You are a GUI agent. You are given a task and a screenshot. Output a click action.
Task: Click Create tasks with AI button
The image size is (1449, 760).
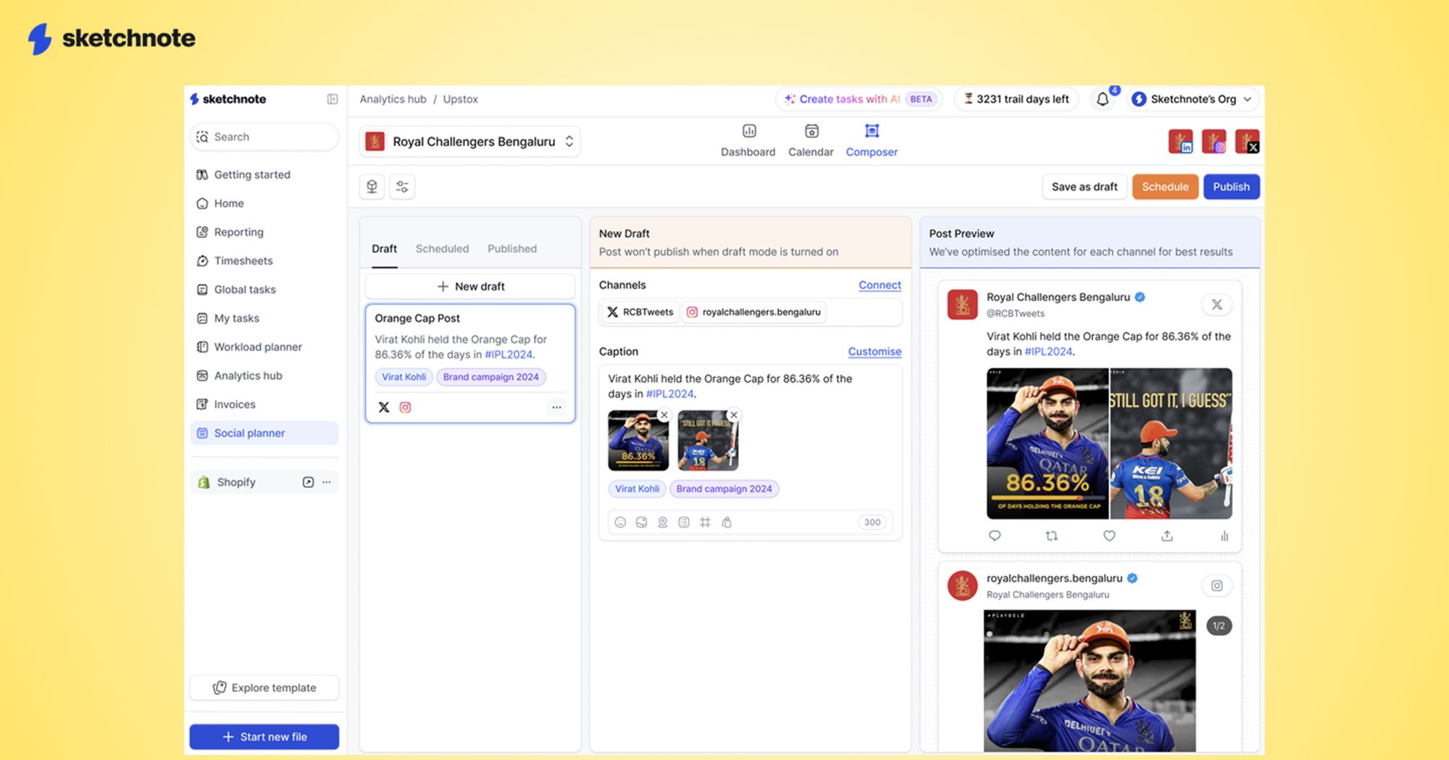[859, 99]
